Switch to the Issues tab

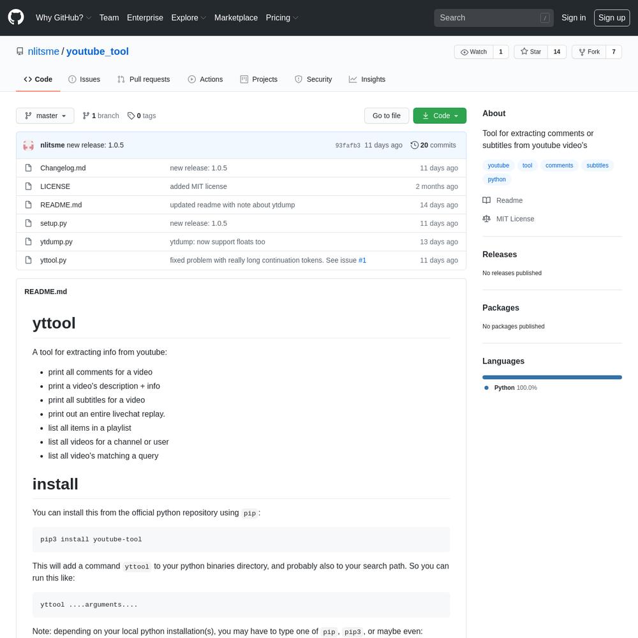(x=84, y=79)
